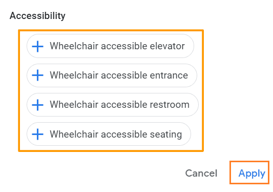Click the plus icon beside Wheelchair accessible elevator
The image size is (273, 192).
click(37, 46)
